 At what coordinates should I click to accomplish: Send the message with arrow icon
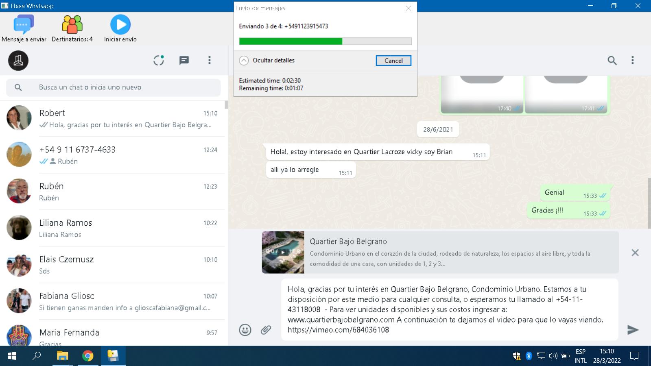coord(633,330)
